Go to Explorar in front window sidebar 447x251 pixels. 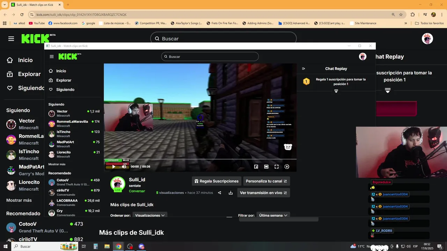pyautogui.click(x=64, y=80)
